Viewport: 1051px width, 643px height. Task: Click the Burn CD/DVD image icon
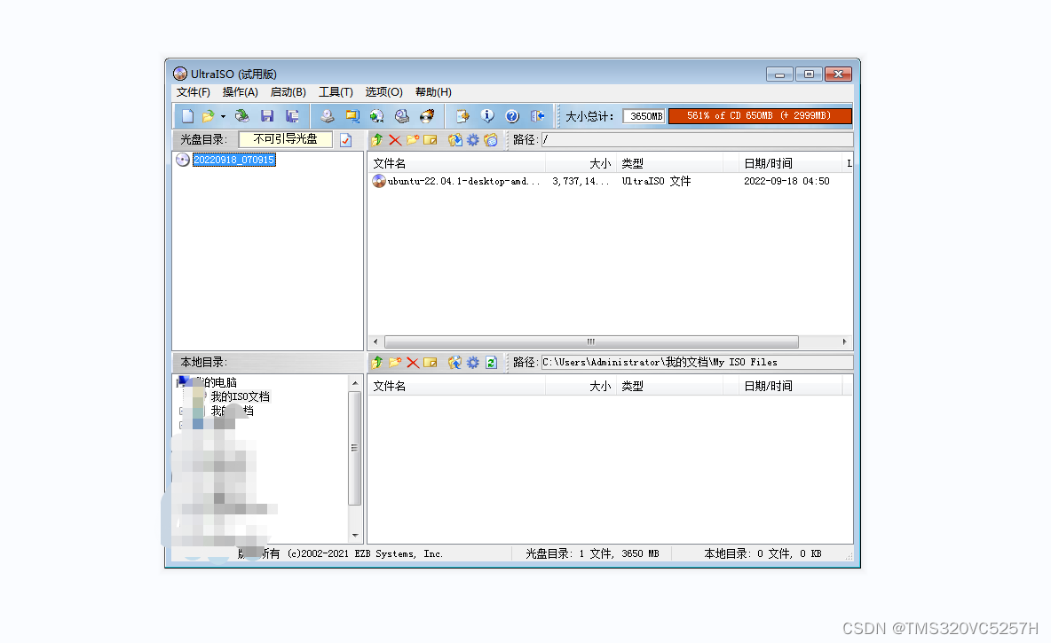tap(427, 116)
